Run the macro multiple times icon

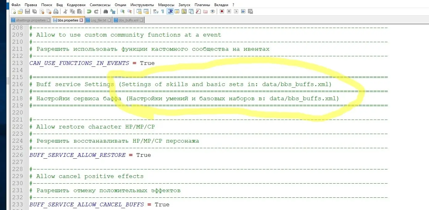[243, 11]
